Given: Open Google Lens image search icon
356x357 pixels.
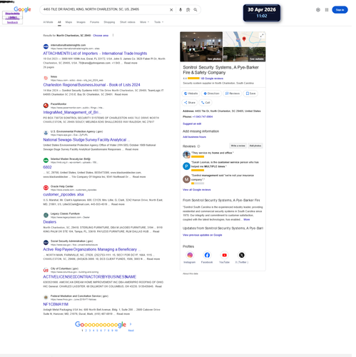Looking at the screenshot, I should pyautogui.click(x=188, y=10).
